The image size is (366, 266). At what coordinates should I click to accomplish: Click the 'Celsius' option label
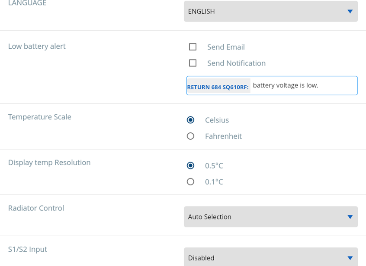click(217, 120)
